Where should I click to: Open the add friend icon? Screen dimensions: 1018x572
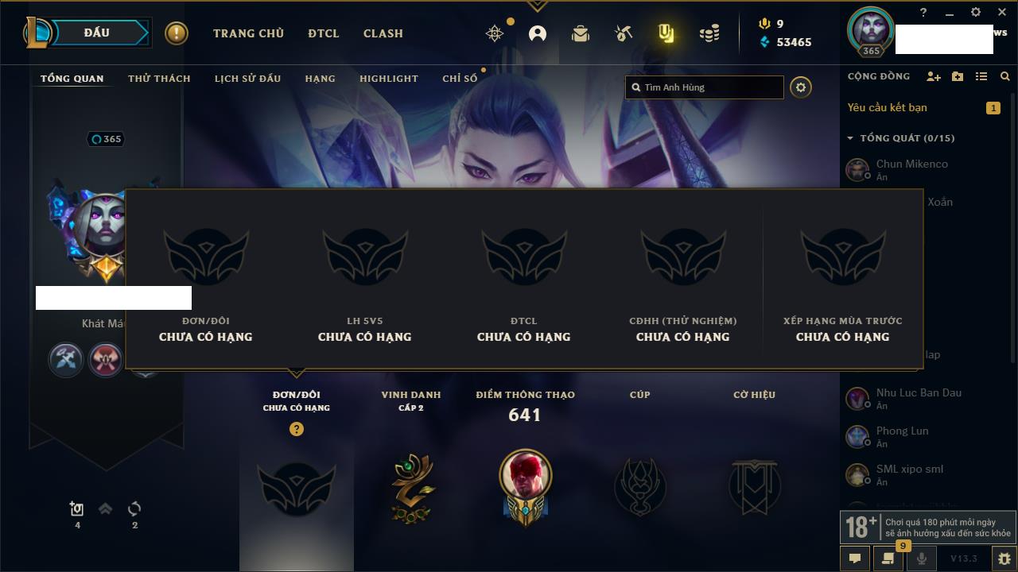[934, 76]
